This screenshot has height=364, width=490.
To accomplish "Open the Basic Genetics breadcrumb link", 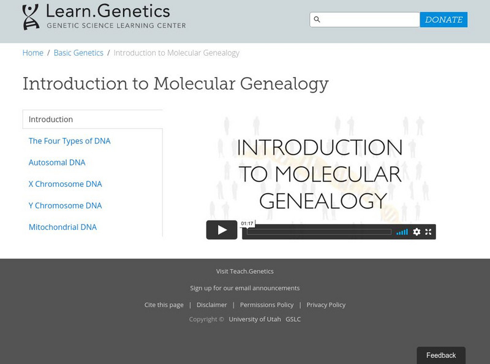I will click(78, 53).
